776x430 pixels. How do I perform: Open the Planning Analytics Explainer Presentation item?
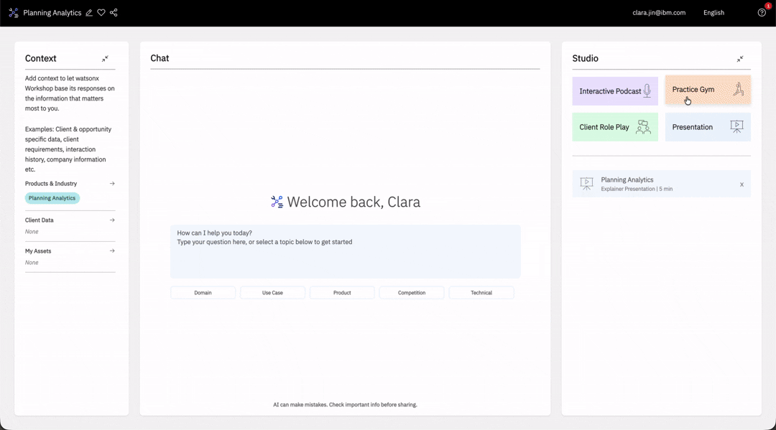[x=661, y=184]
